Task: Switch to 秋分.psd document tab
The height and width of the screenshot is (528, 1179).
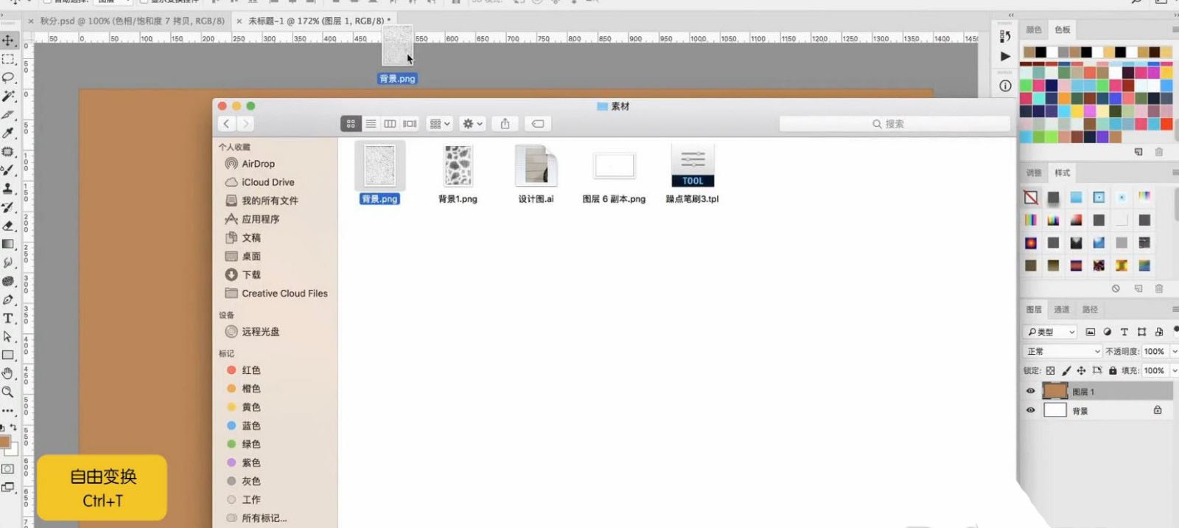Action: click(x=133, y=21)
